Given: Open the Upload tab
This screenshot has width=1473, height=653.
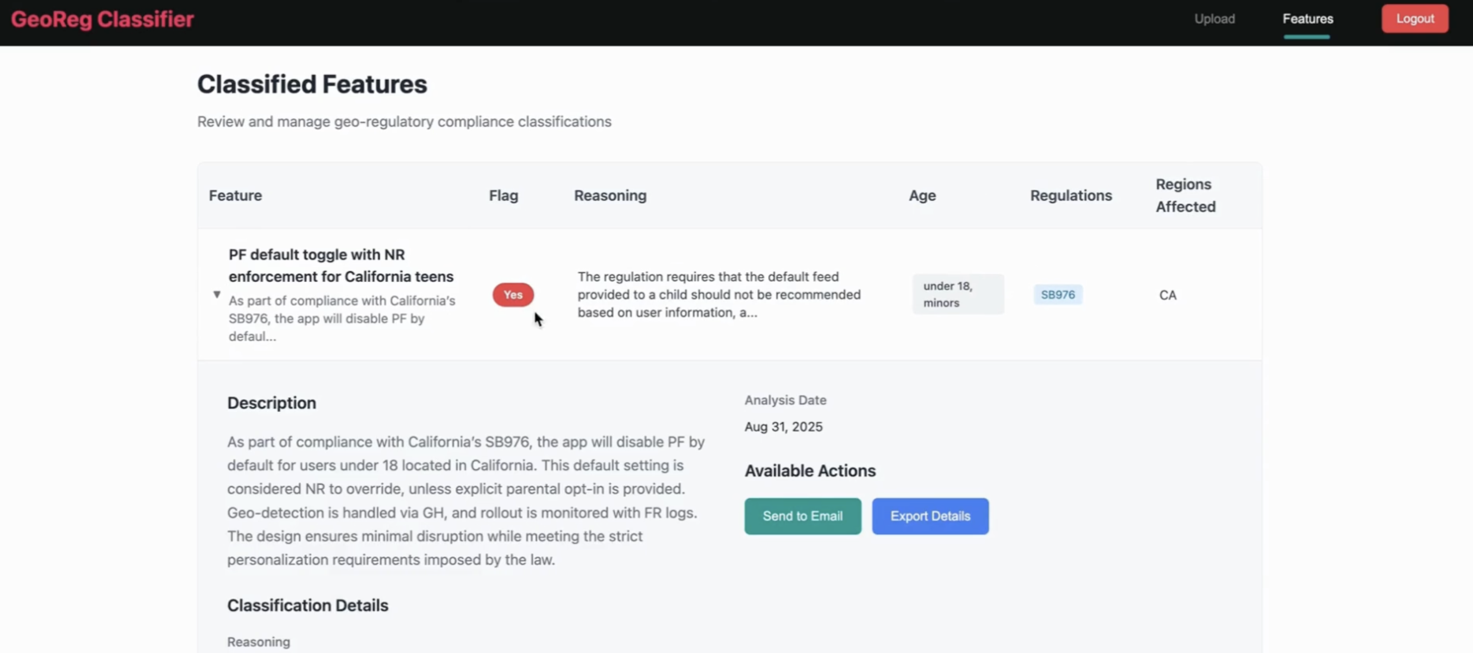Looking at the screenshot, I should (1214, 19).
